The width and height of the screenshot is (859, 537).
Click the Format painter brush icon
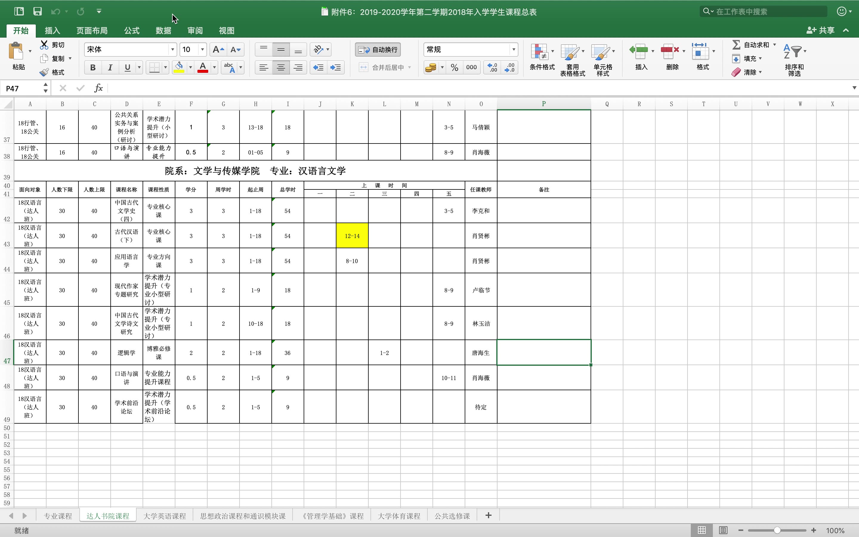click(44, 72)
